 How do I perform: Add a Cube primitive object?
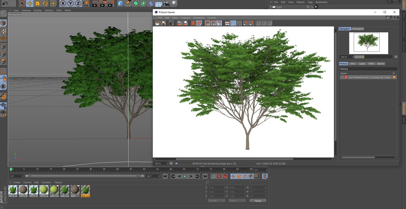(120, 4)
